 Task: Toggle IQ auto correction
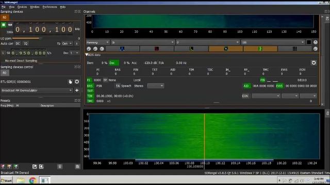pyautogui.click(x=25, y=44)
